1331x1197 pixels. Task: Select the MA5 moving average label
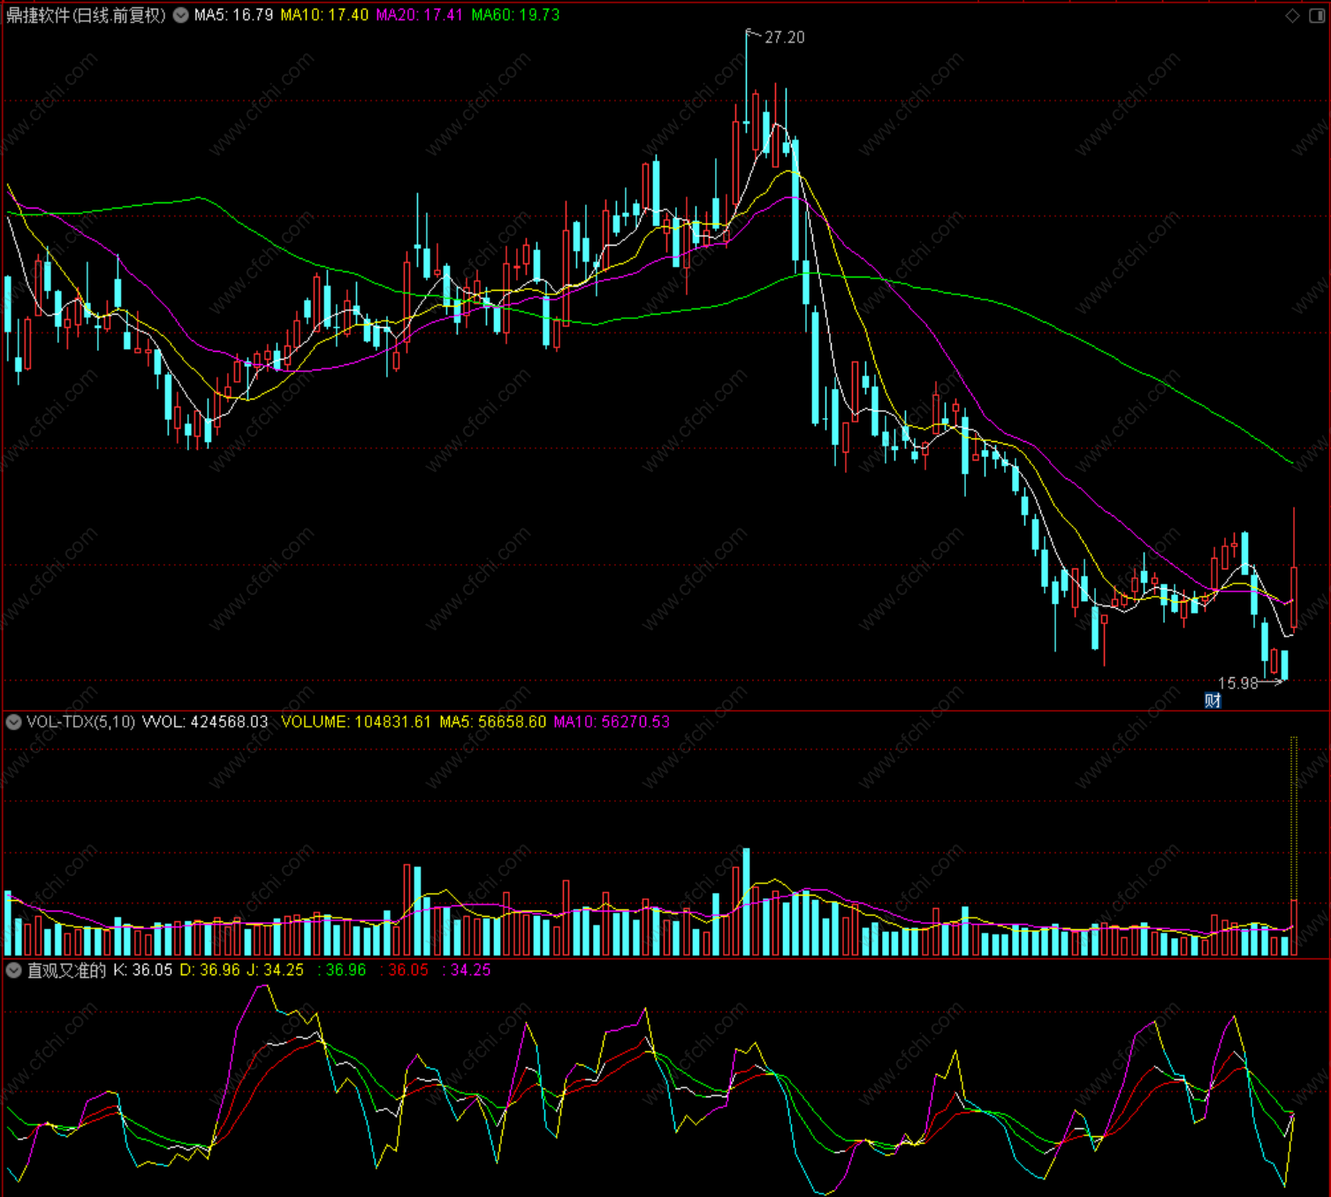pyautogui.click(x=233, y=15)
